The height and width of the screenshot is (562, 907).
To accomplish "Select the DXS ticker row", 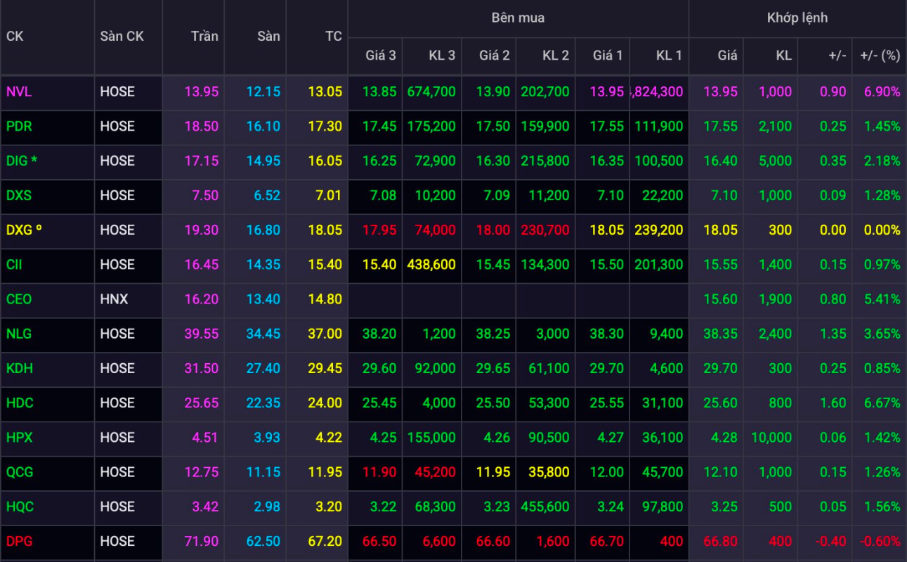I will pyautogui.click(x=19, y=195).
